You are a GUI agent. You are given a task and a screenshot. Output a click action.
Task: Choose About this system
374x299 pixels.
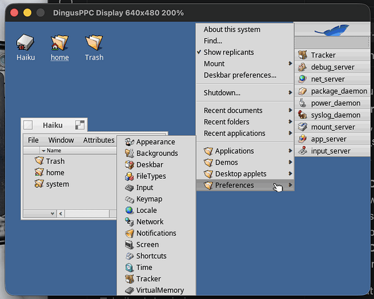click(x=245, y=29)
